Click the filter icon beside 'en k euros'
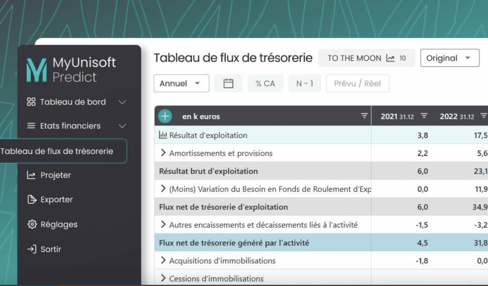This screenshot has width=488, height=286. coord(364,116)
